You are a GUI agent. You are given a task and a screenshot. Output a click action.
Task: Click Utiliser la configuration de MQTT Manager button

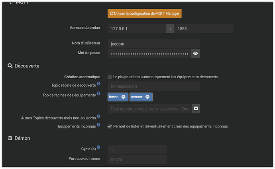coord(145,14)
